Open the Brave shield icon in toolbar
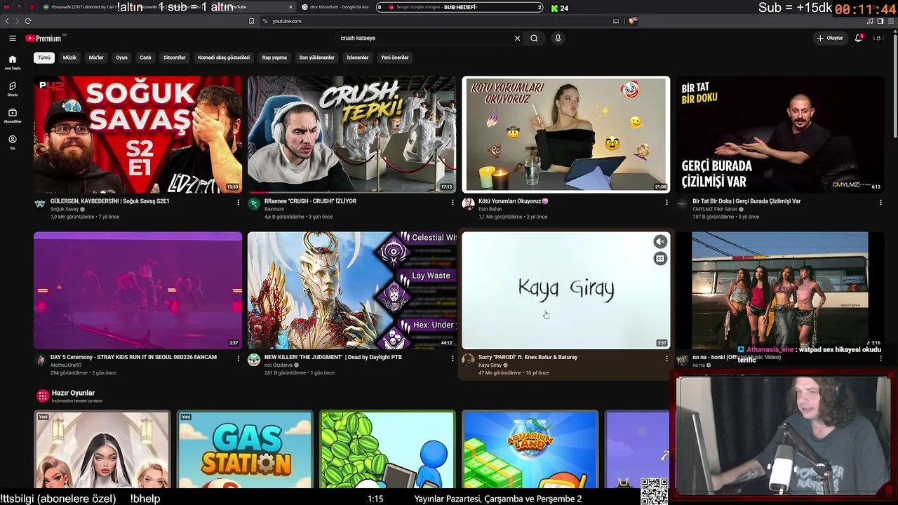This screenshot has width=898, height=505. (x=631, y=21)
